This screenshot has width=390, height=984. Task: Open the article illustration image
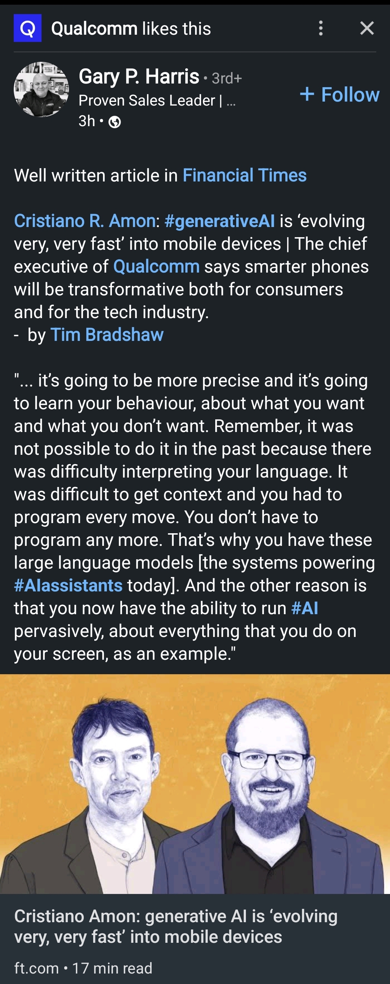pyautogui.click(x=195, y=784)
